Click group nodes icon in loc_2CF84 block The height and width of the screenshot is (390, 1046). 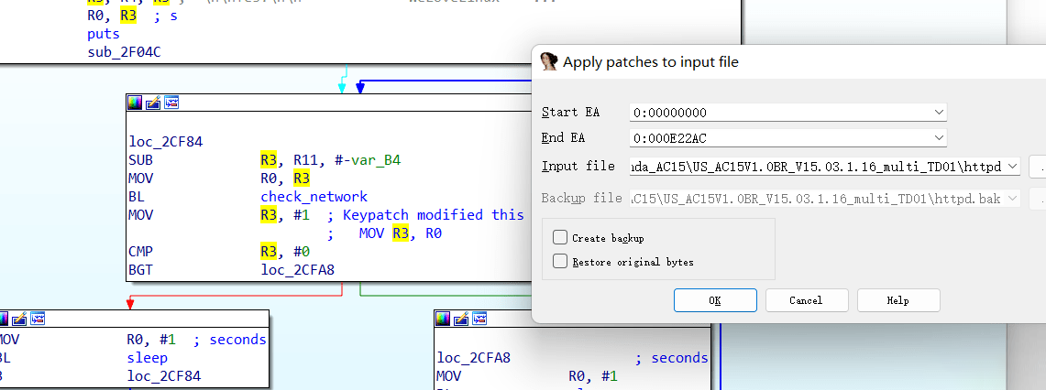tap(171, 103)
